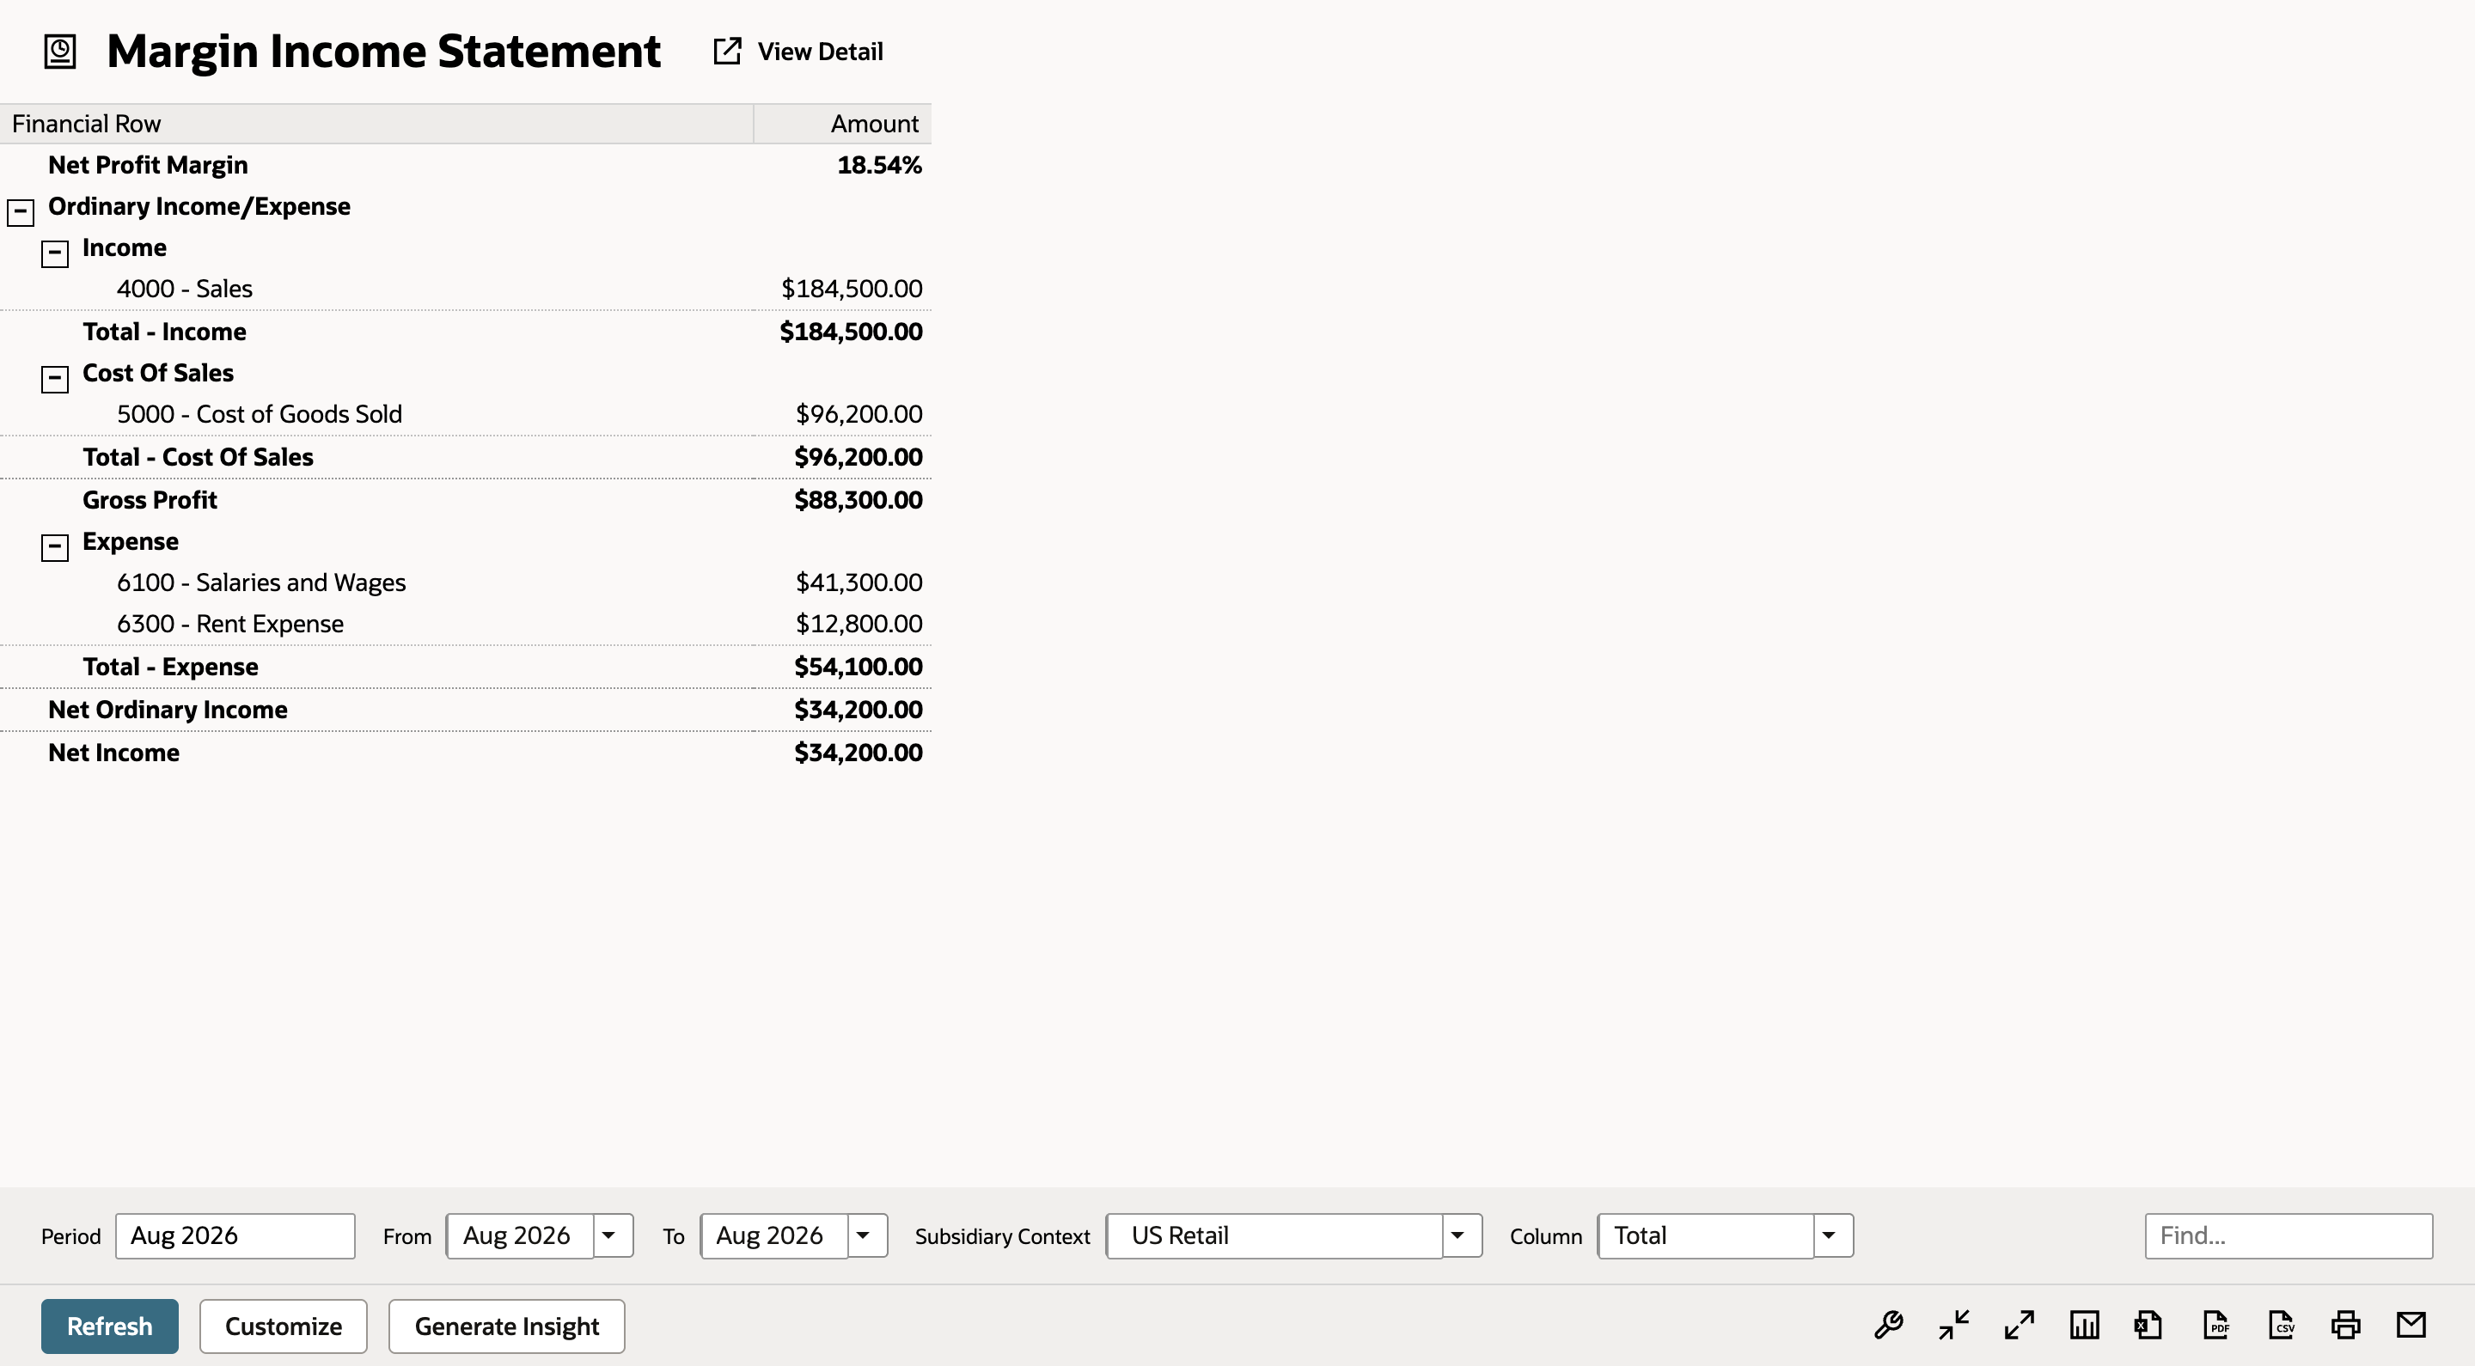The width and height of the screenshot is (2475, 1366).
Task: Click the Total - Income label
Action: 164,332
